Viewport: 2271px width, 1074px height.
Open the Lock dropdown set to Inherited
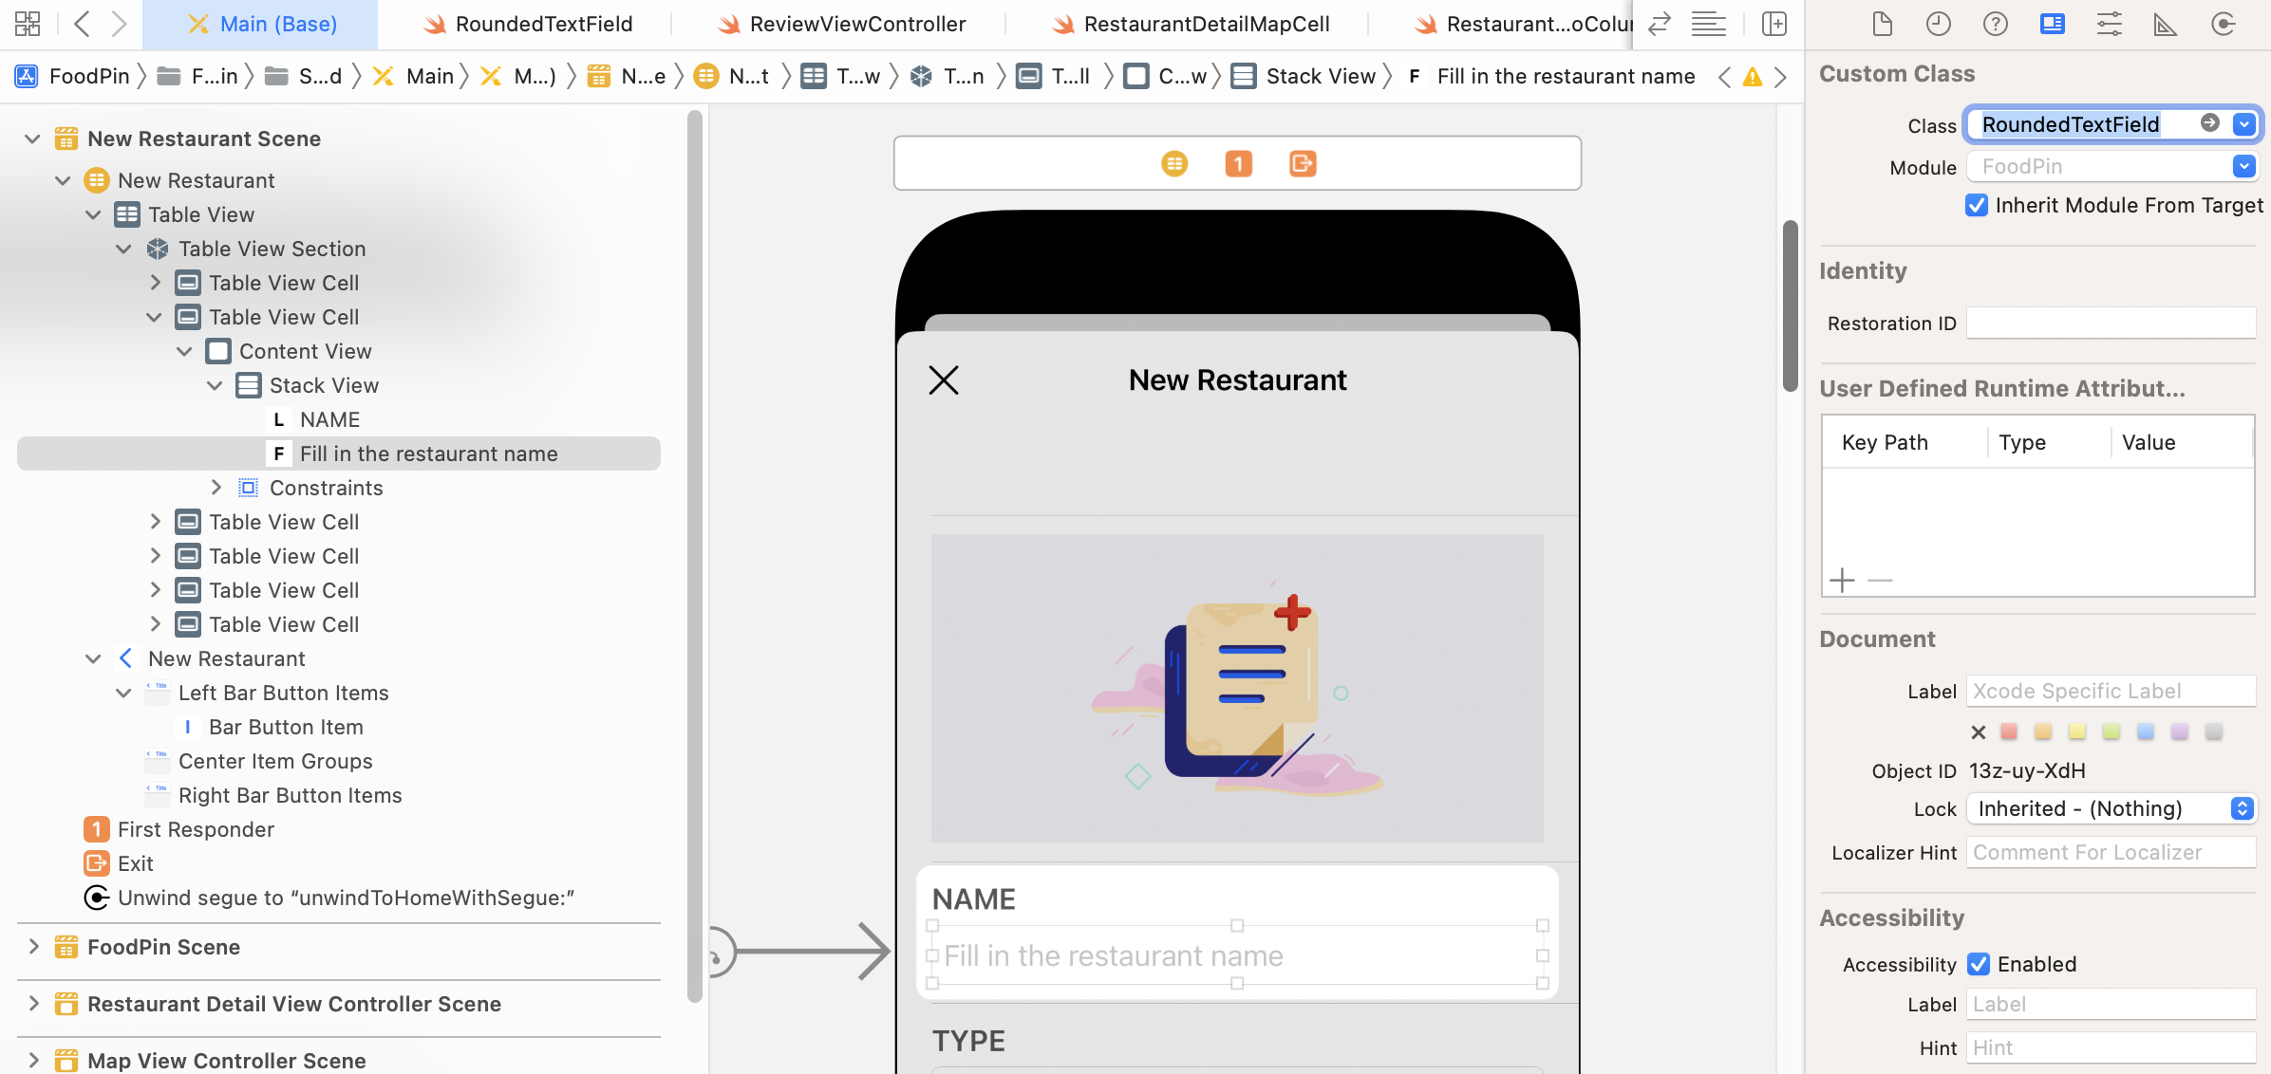click(x=2243, y=808)
